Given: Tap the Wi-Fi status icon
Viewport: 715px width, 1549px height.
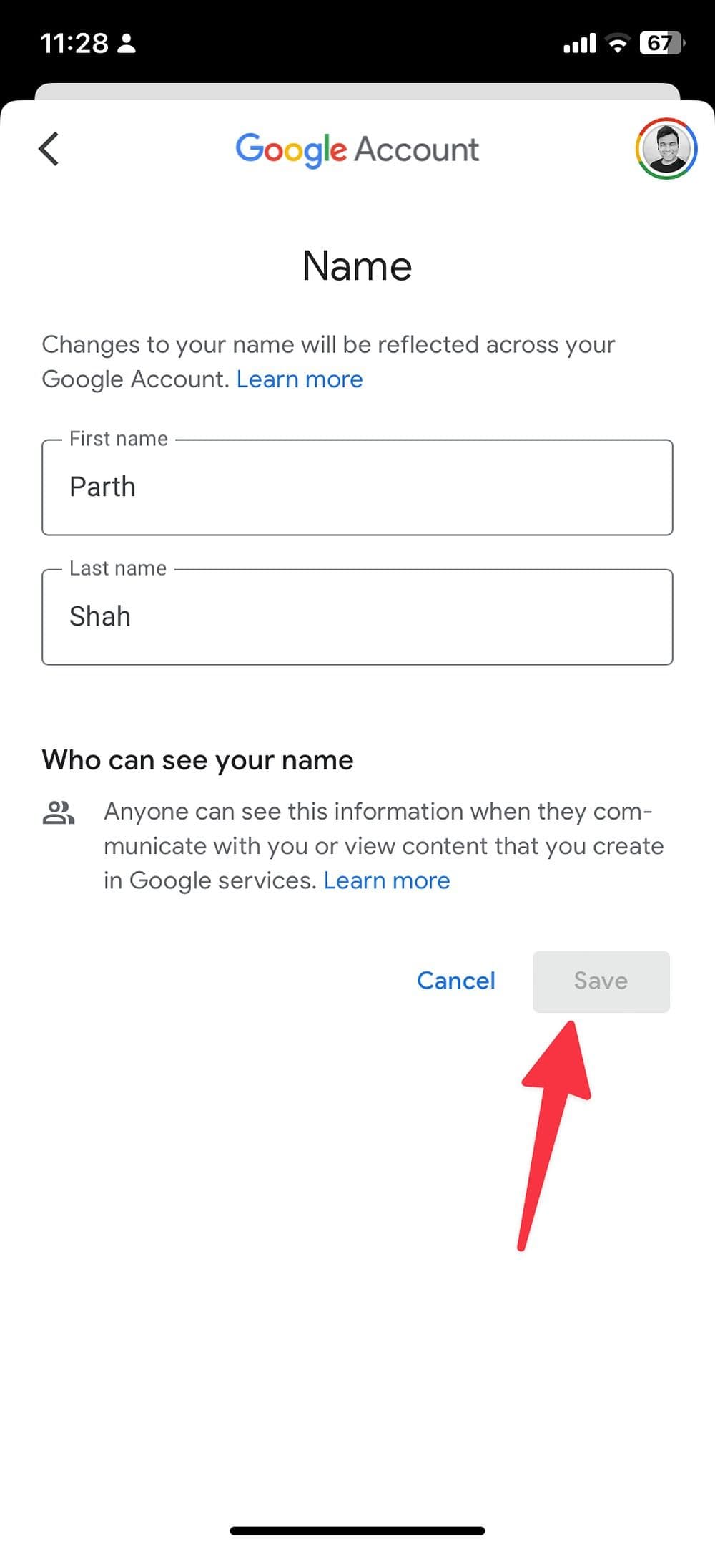Looking at the screenshot, I should tap(616, 44).
